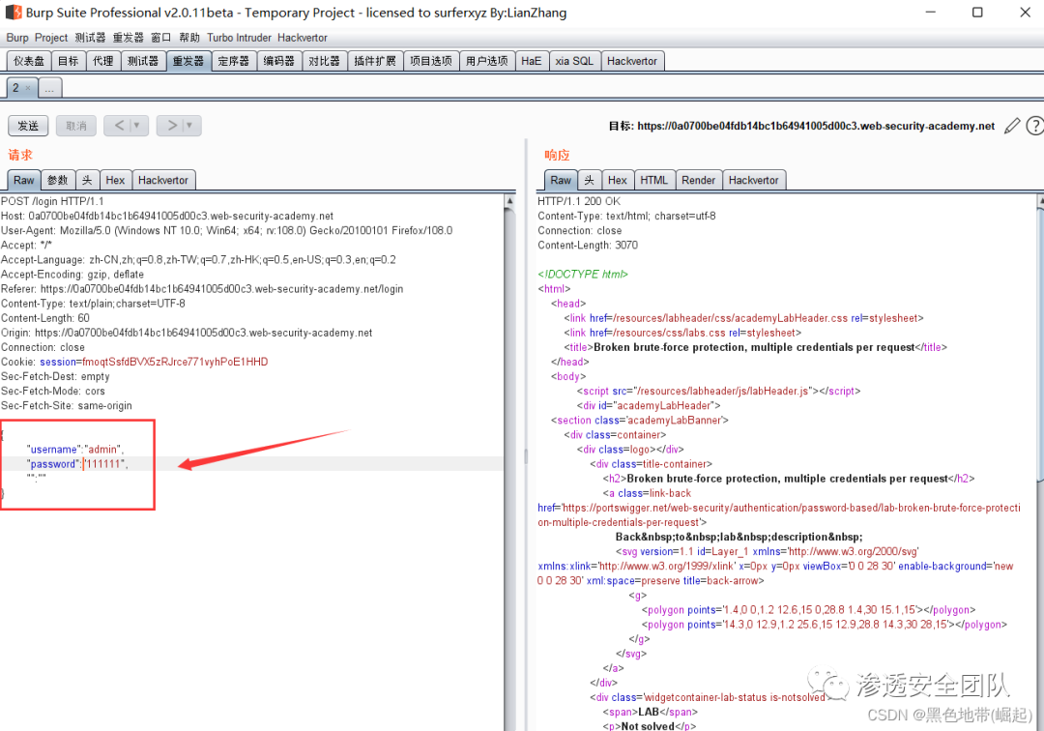Viewport: 1044px width, 731px height.
Task: Select the request Hackvertor tab
Action: coord(163,180)
